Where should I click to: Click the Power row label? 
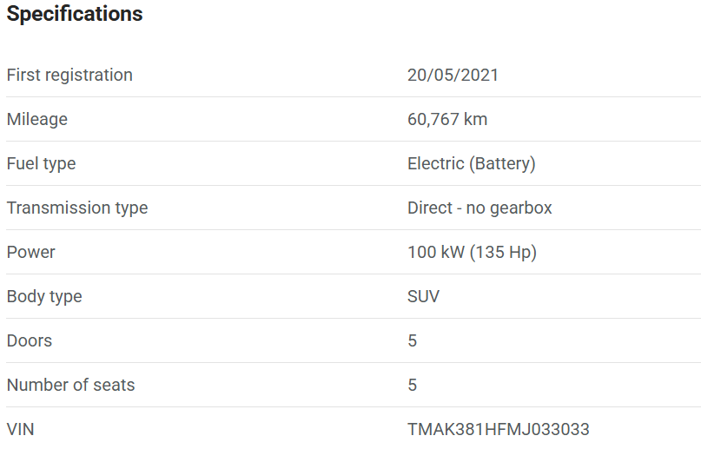click(x=30, y=252)
